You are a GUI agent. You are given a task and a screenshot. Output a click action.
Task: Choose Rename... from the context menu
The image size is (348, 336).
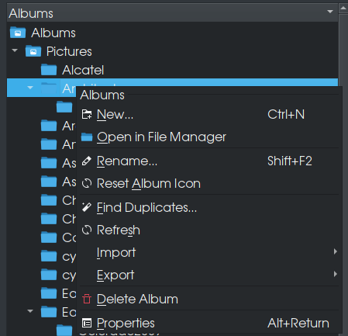click(209, 161)
